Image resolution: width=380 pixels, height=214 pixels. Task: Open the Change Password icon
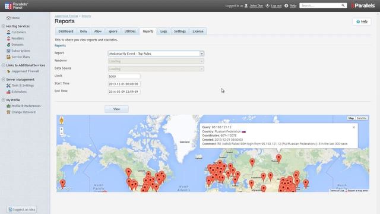click(8, 112)
